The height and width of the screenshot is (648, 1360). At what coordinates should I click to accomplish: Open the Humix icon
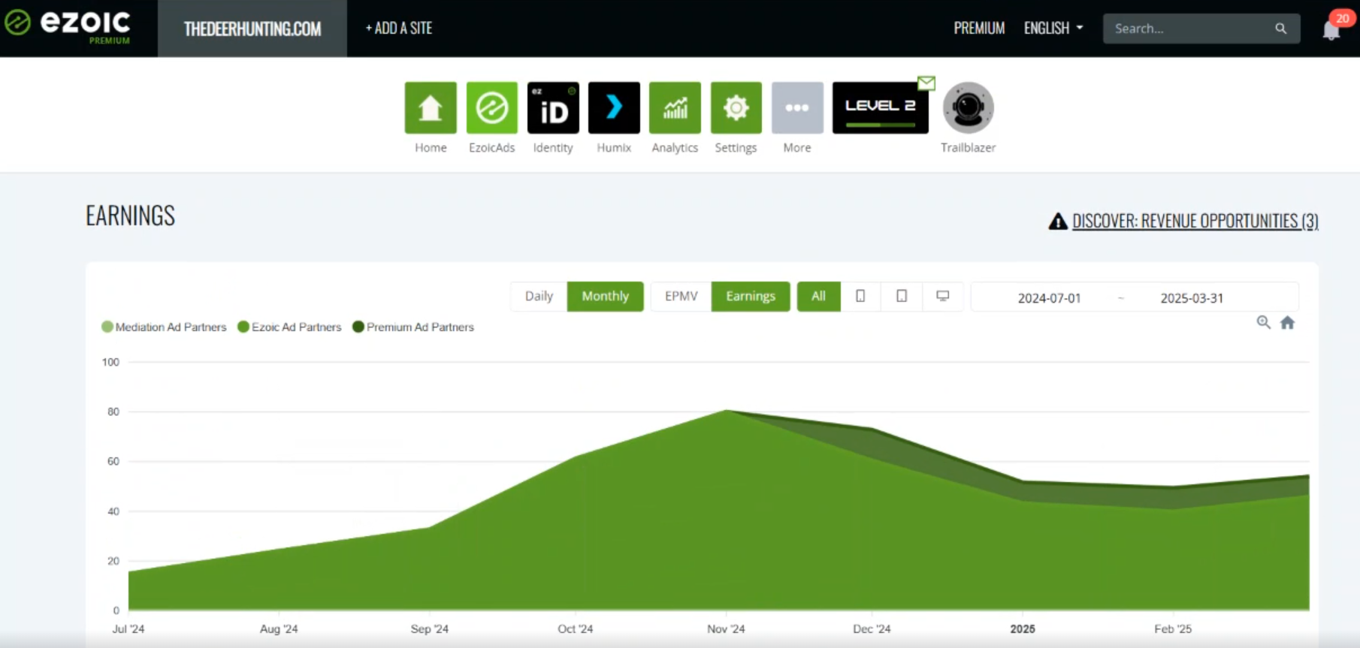pos(614,107)
